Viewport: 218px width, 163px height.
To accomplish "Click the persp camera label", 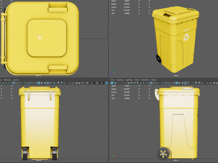I will pyautogui.click(x=176, y=75).
